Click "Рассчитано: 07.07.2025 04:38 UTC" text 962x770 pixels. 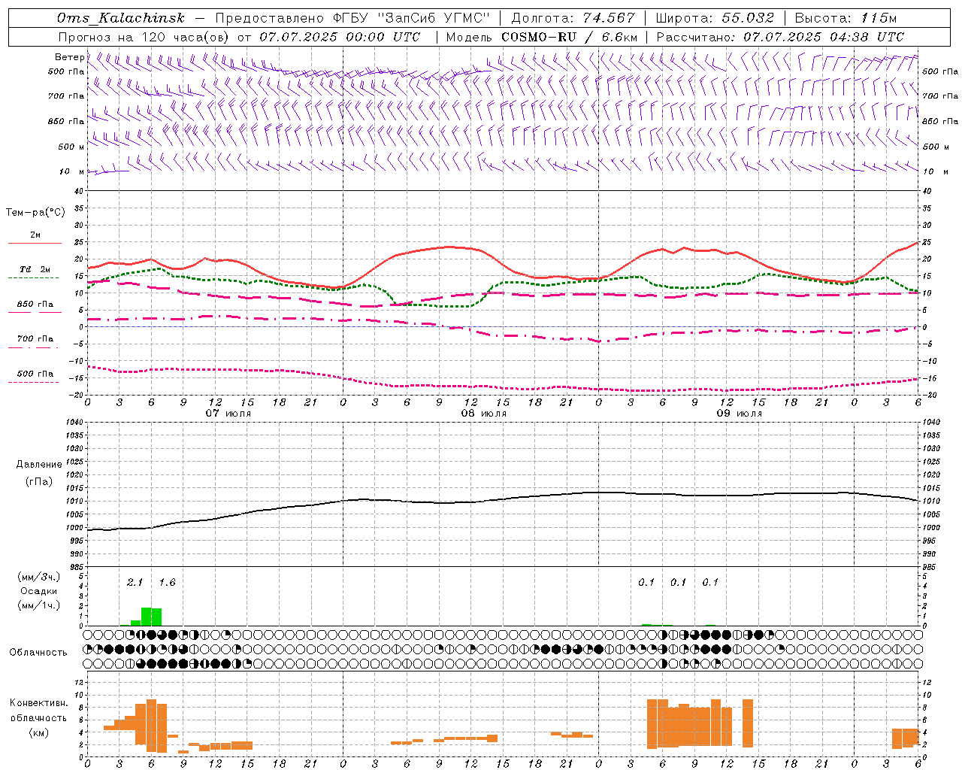point(780,37)
